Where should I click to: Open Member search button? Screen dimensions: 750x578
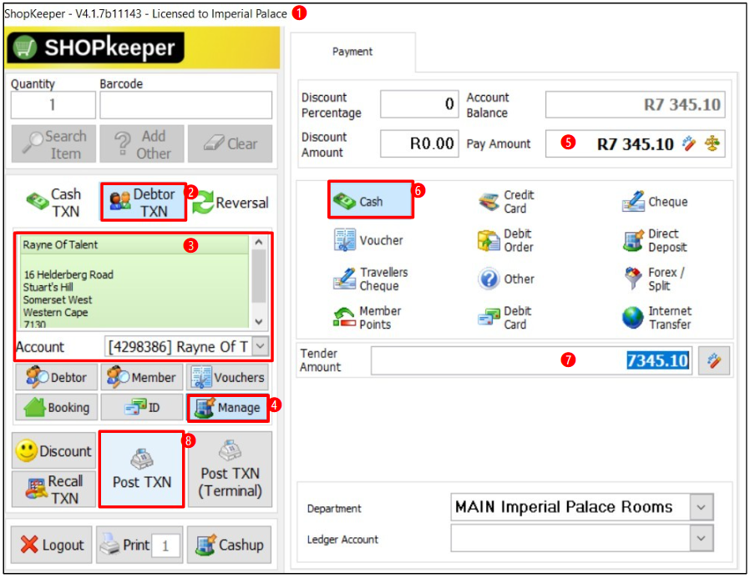click(x=142, y=377)
